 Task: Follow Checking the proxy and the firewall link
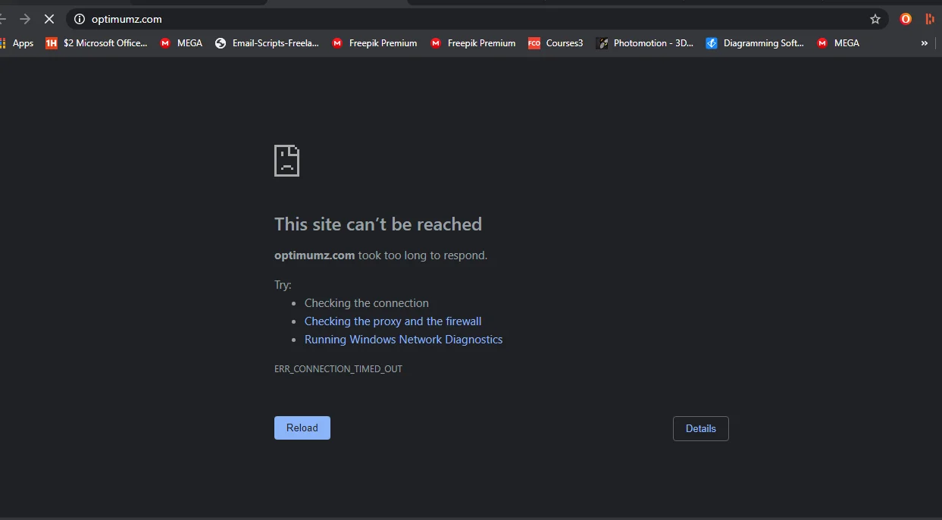point(393,321)
